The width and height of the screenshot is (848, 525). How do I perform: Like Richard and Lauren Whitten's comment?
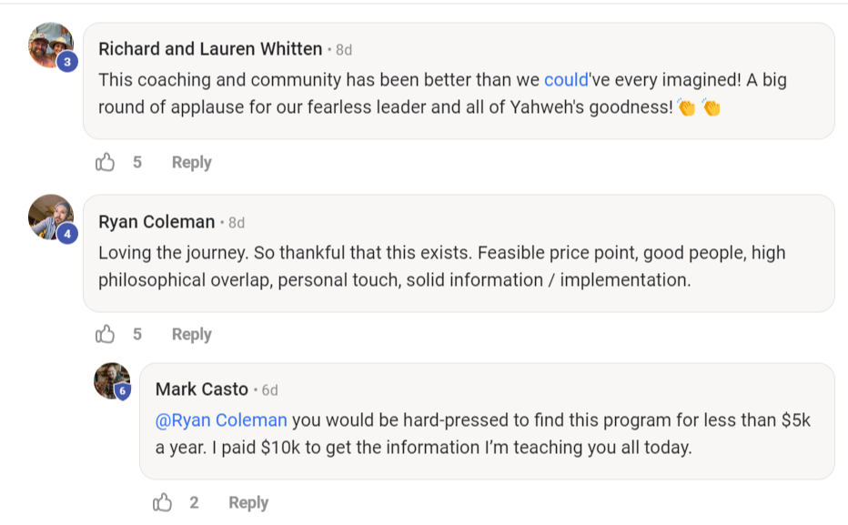pos(106,162)
